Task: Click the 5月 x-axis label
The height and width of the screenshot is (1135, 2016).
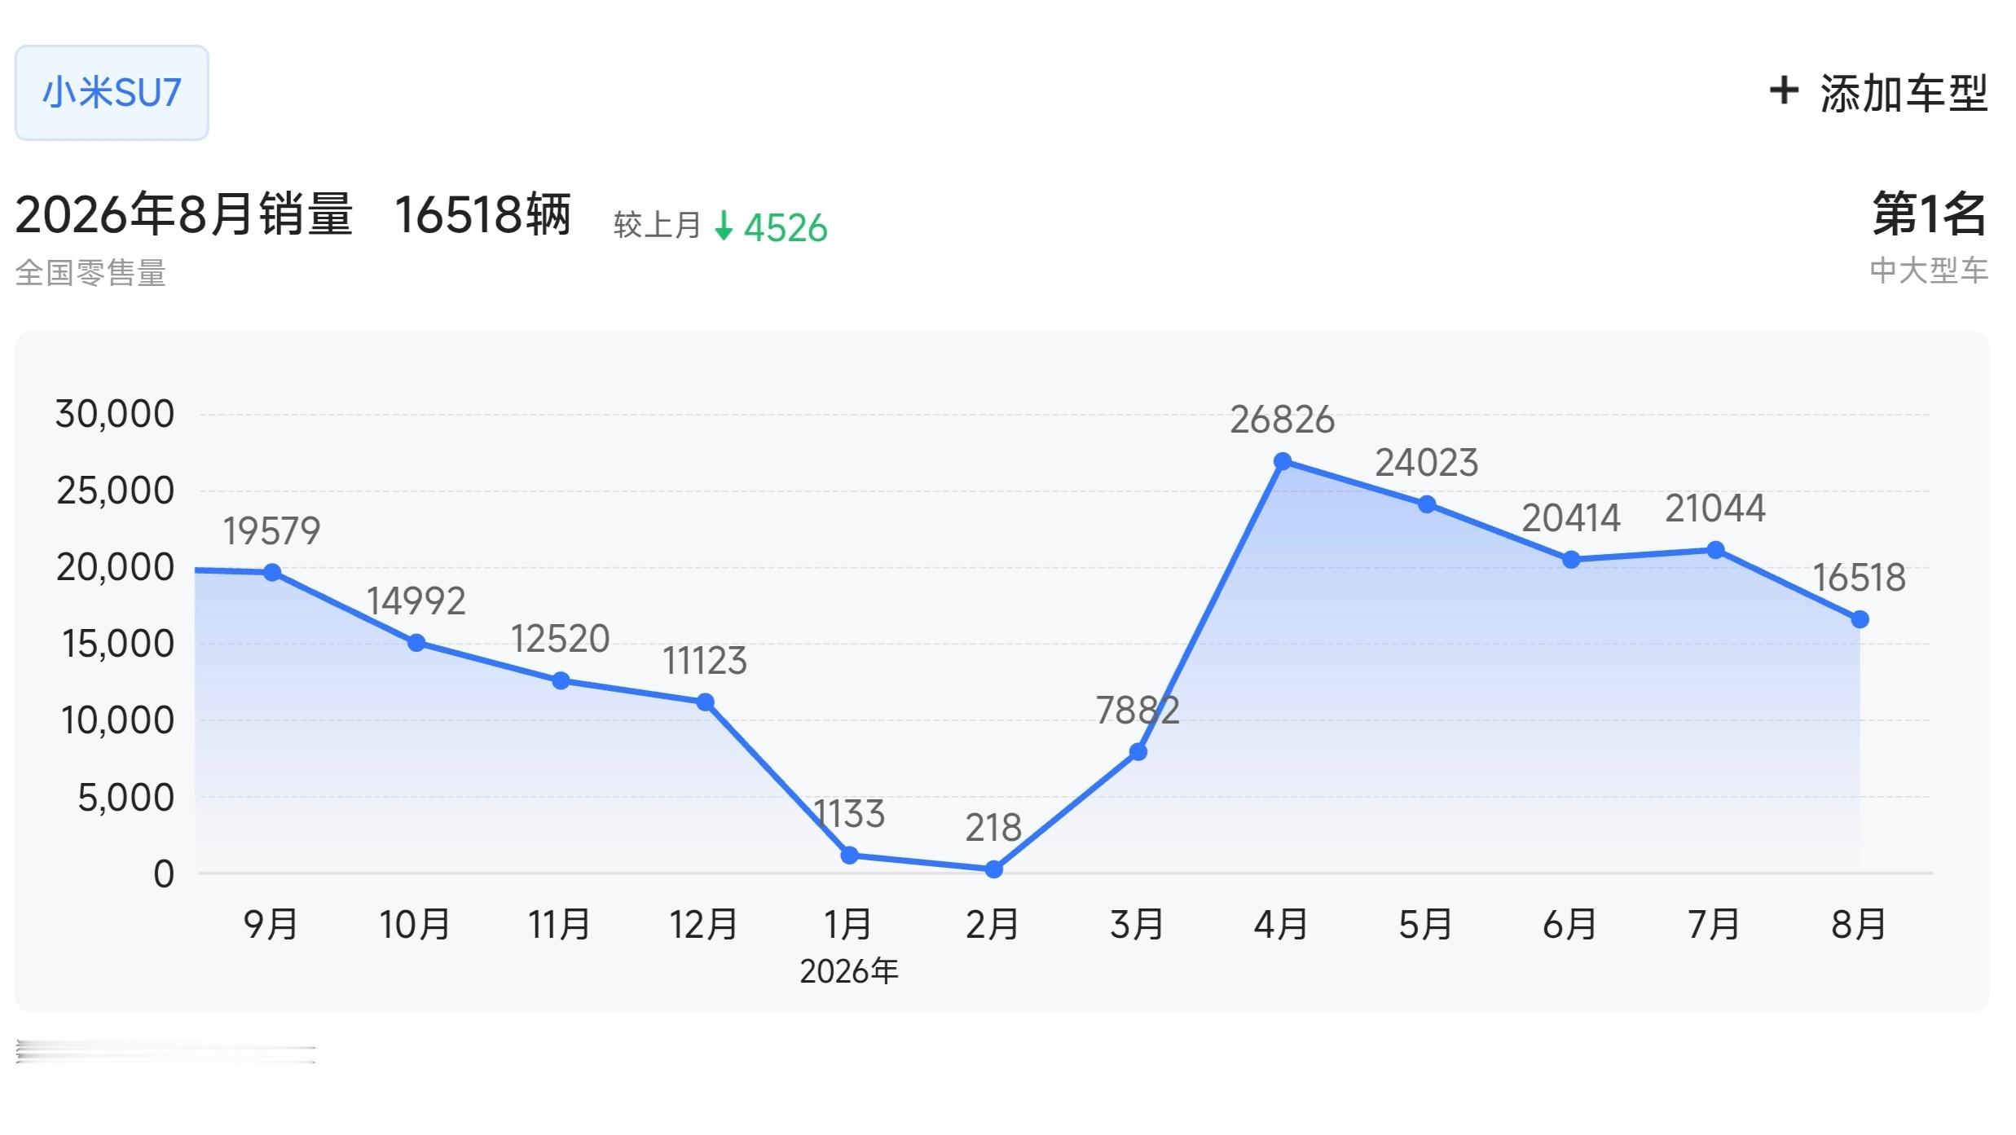Action: (1426, 925)
